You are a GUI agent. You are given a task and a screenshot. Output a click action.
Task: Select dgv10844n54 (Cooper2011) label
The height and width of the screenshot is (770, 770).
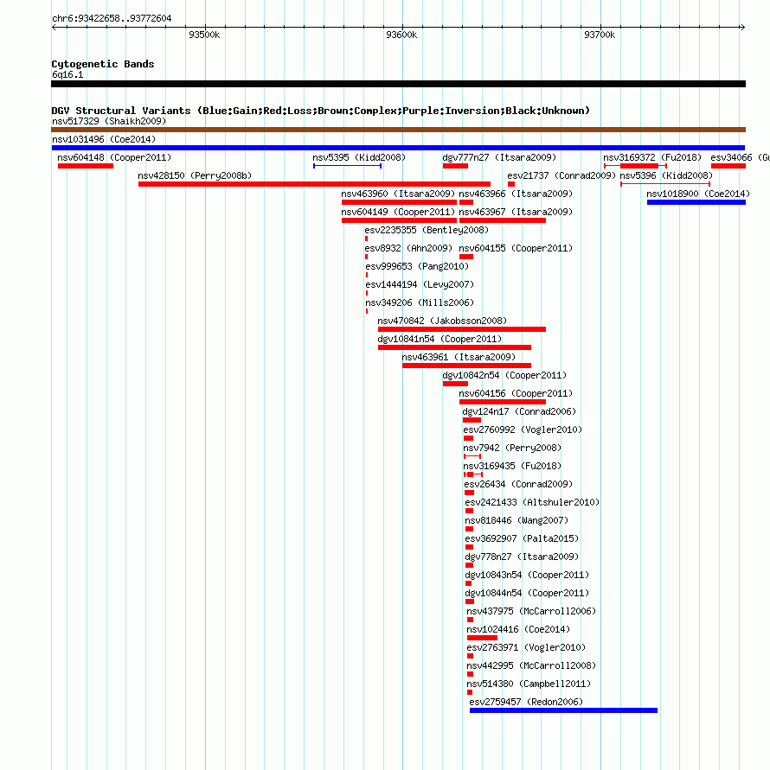[527, 594]
